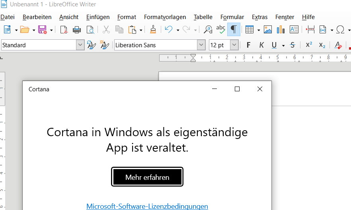Open Find and Replace
Viewport: 351px width, 210px height.
208,29
